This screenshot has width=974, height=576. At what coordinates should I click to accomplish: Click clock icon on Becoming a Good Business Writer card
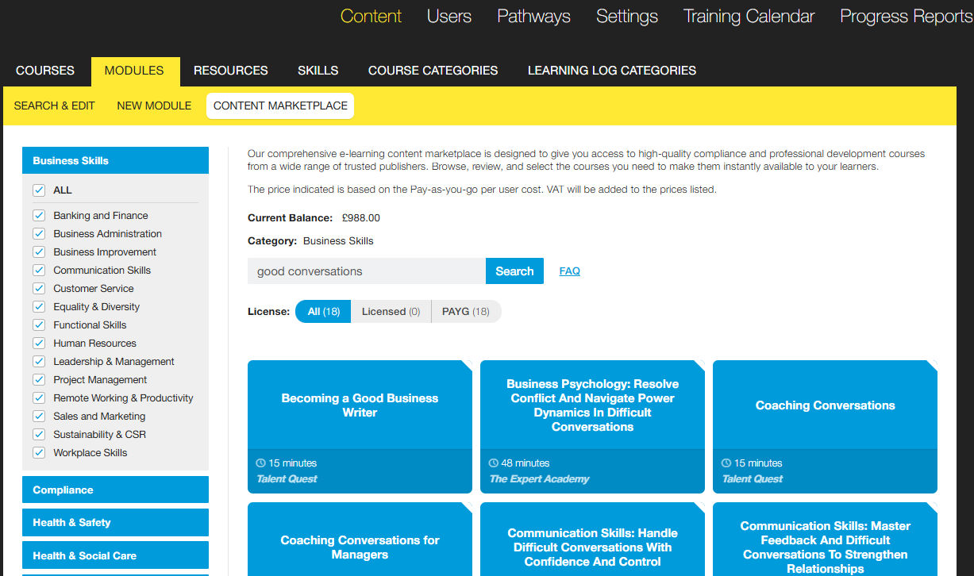pos(260,463)
